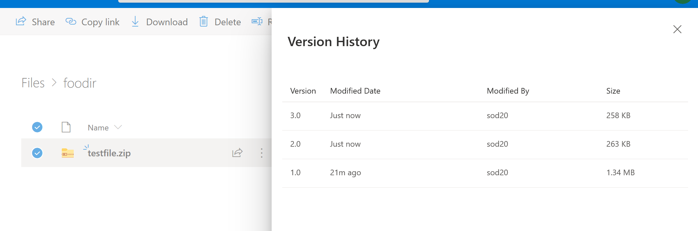Deselect the testfile.zip checkbox
Viewport: 698px width, 231px height.
pos(37,153)
